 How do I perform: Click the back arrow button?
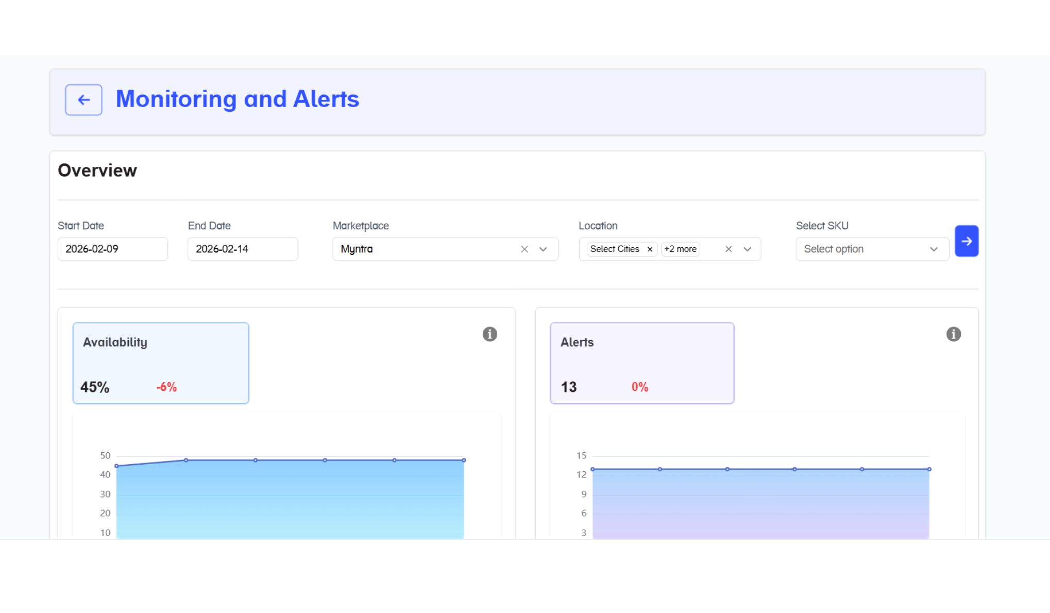point(83,100)
